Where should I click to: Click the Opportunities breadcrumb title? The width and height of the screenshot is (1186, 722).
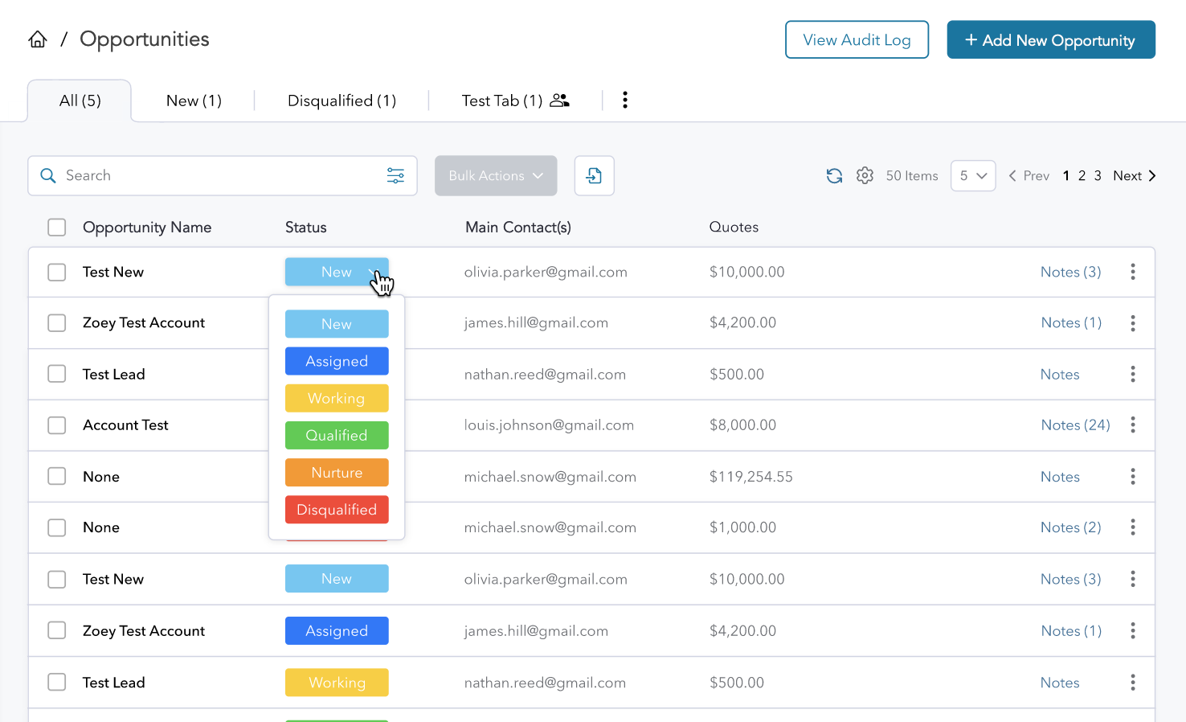pos(145,39)
